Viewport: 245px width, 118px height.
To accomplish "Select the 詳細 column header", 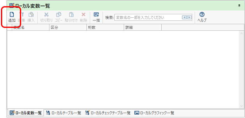I will click(x=143, y=27).
